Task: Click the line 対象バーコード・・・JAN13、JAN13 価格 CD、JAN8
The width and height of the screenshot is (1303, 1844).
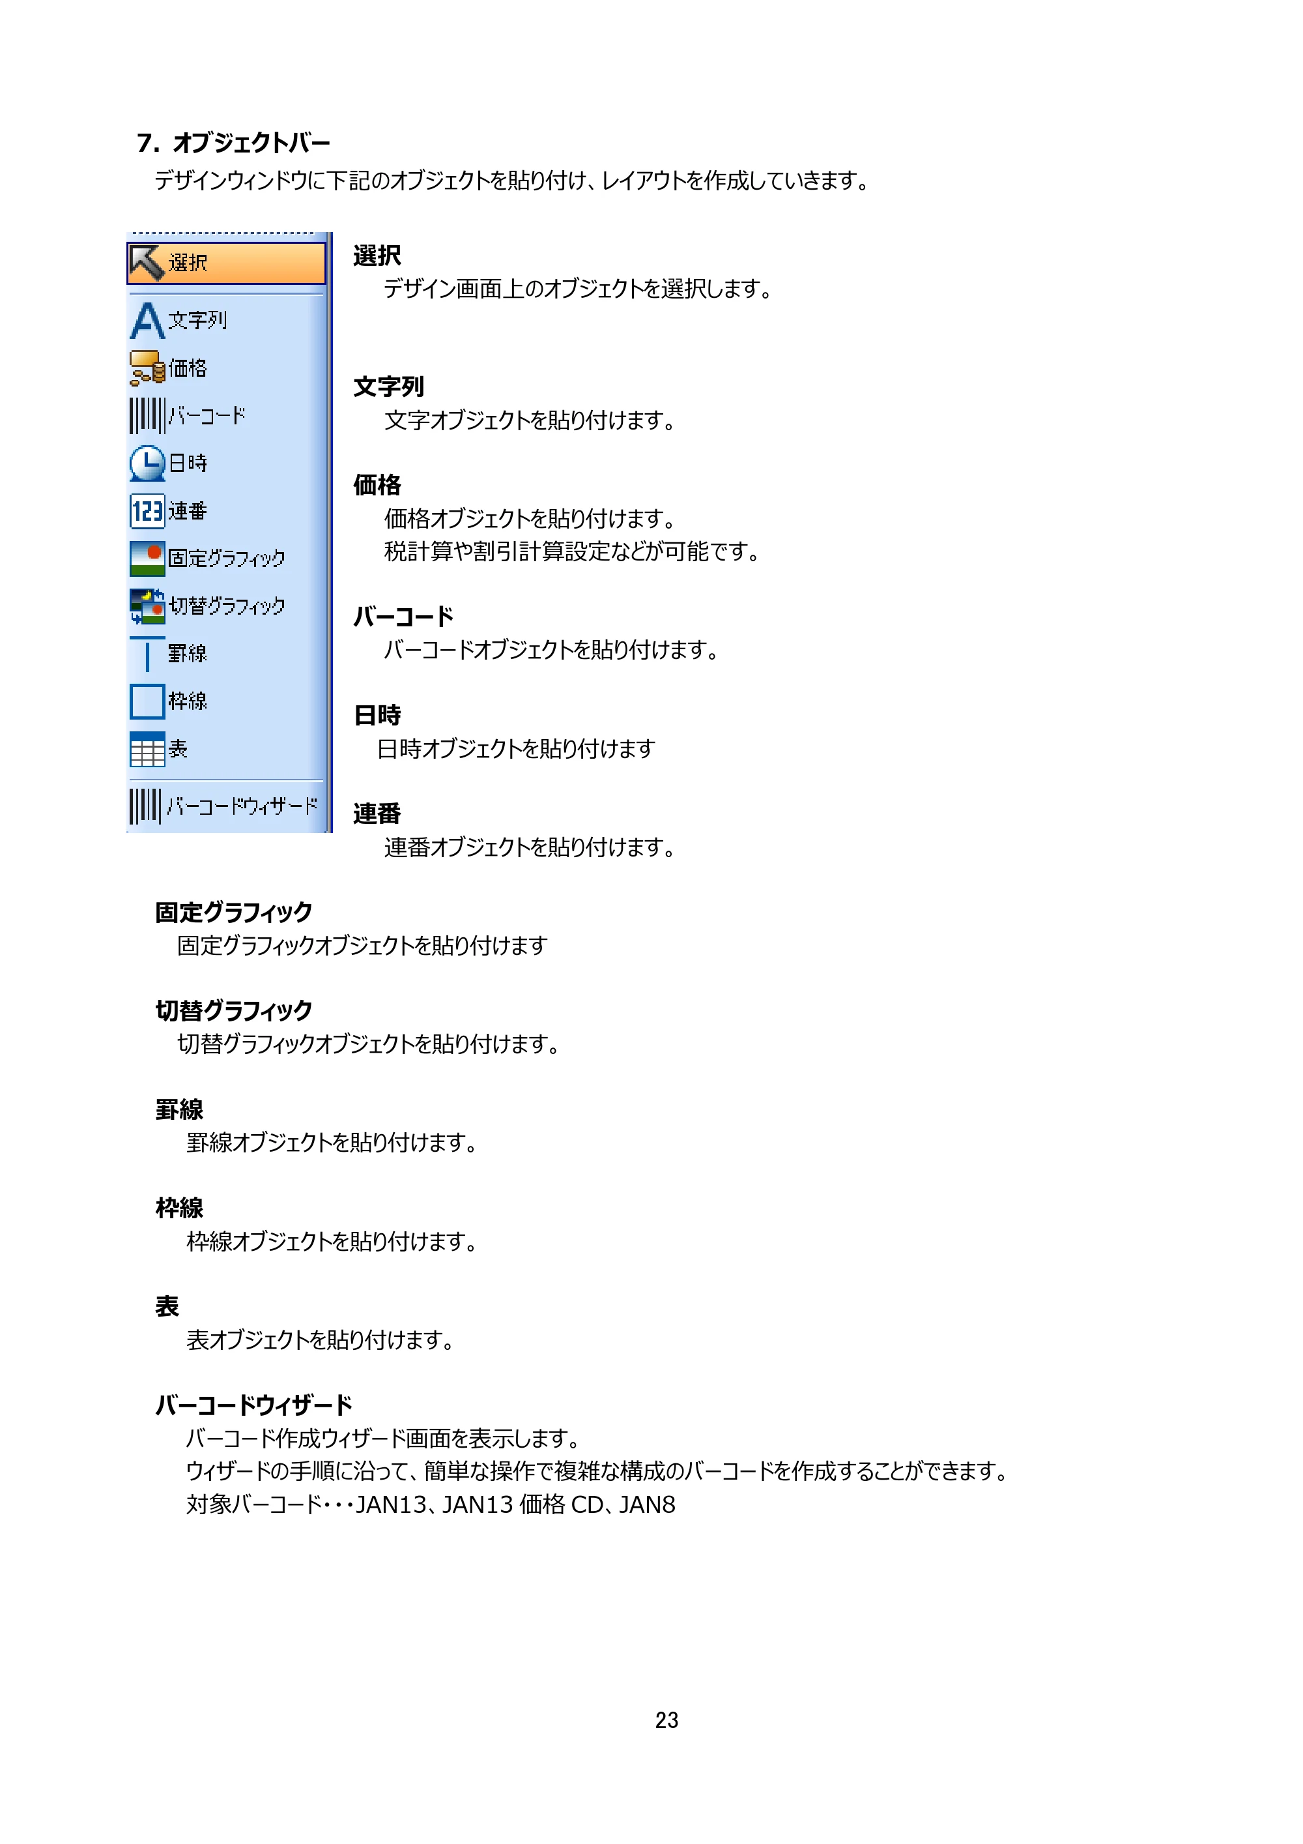Action: [431, 1504]
